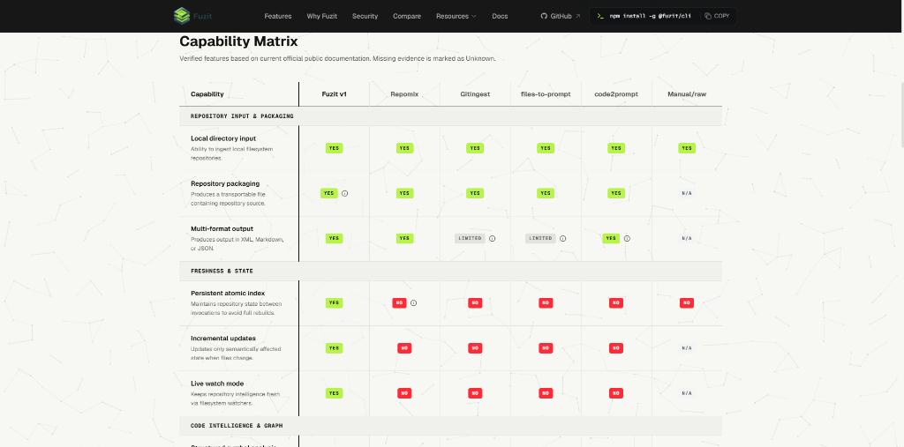
Task: Click Manual/raw YES badge for Local directory input
Action: coord(687,148)
